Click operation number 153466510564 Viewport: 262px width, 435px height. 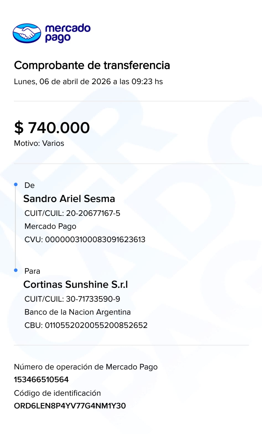tap(41, 380)
